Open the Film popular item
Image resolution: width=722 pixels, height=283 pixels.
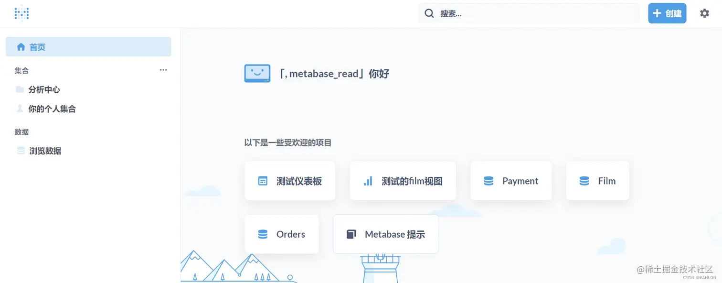[597, 181]
